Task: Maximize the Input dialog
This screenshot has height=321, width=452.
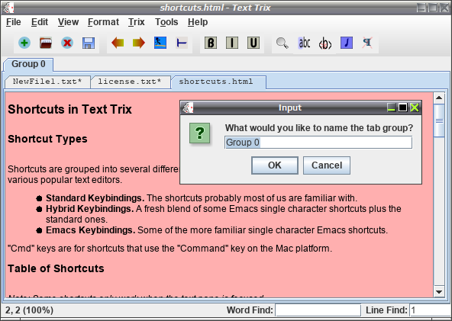Action: point(402,108)
